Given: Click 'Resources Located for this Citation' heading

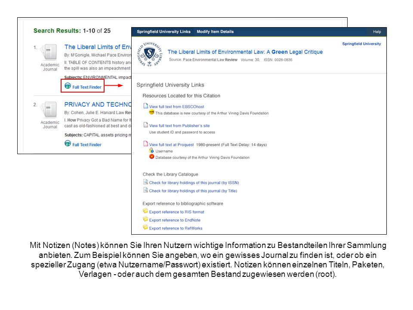Looking at the screenshot, I should (x=182, y=96).
